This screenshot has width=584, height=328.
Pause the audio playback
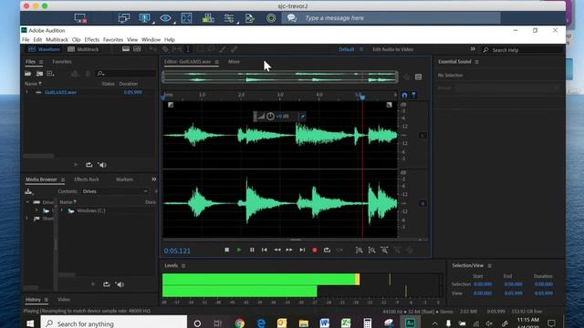point(252,250)
